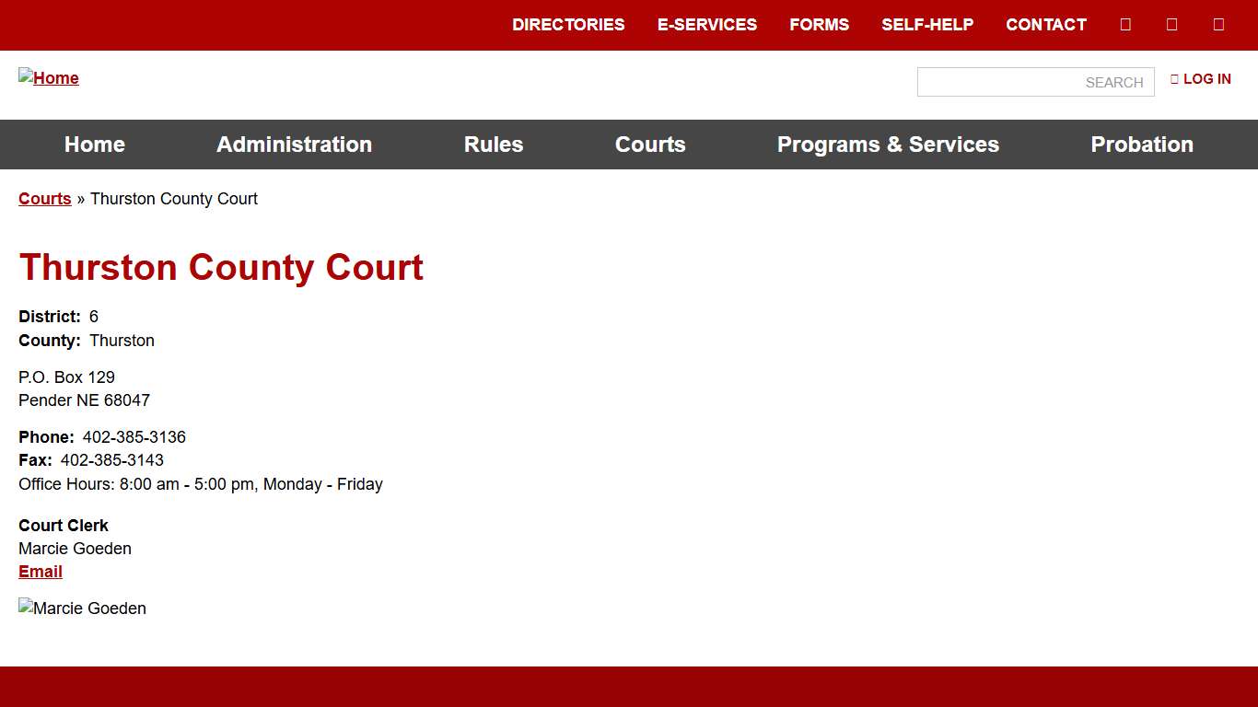Switch to the Administration tab
The image size is (1258, 707).
coord(294,145)
